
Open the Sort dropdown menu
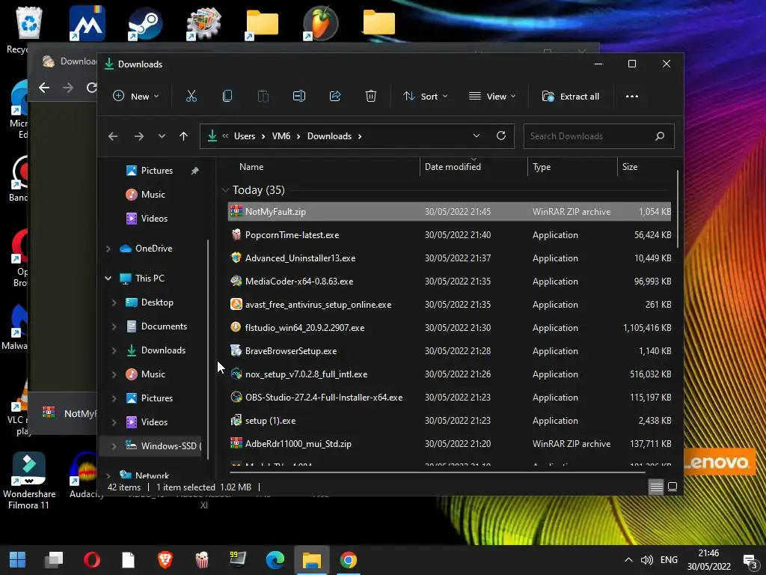coord(425,97)
